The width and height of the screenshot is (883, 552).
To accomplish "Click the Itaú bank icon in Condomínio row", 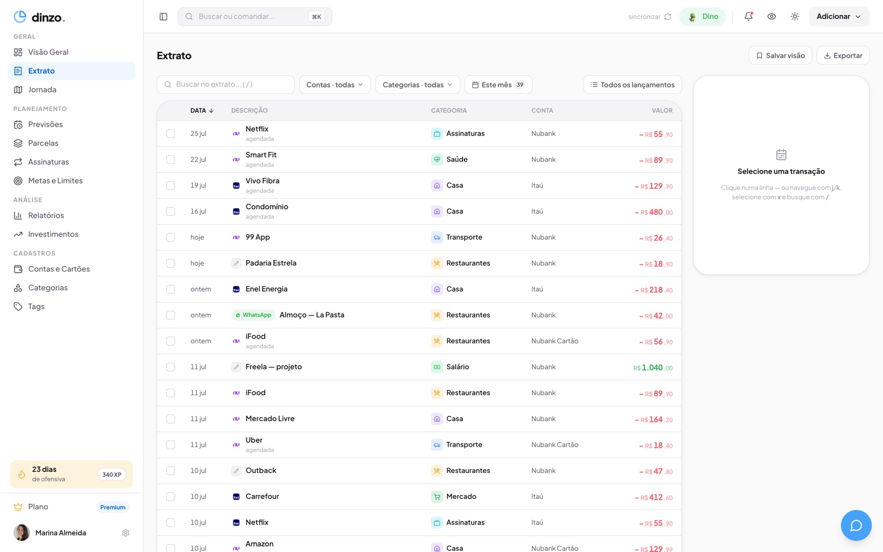I will tap(236, 211).
